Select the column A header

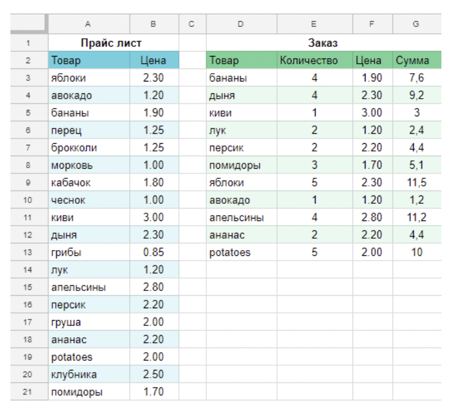(88, 24)
